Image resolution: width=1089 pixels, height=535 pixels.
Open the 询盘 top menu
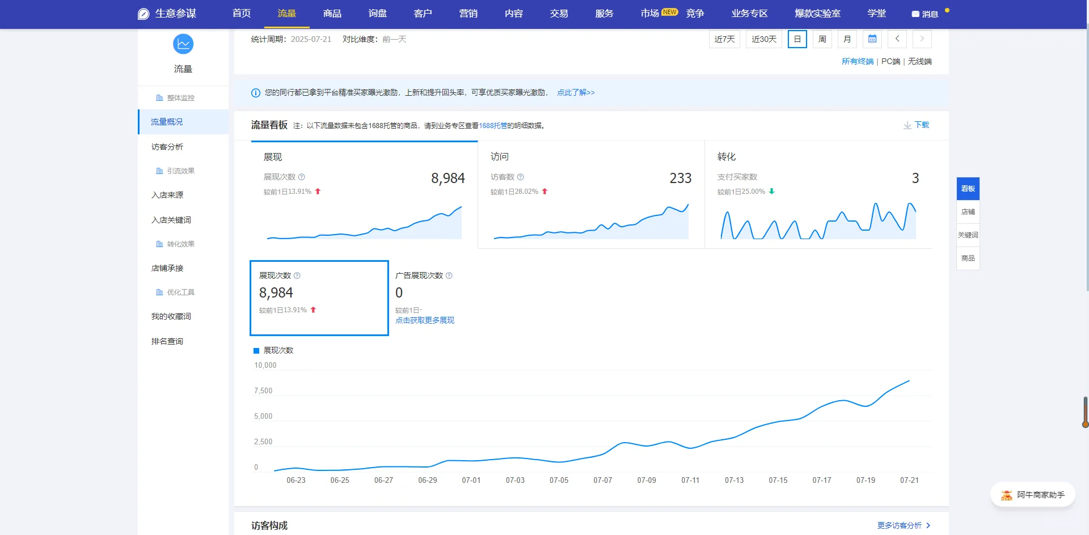click(x=378, y=14)
